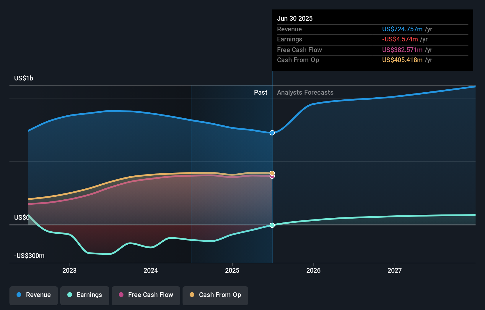This screenshot has width=485, height=310.
Task: Click the Free Cash Flow legend button
Action: (x=146, y=296)
